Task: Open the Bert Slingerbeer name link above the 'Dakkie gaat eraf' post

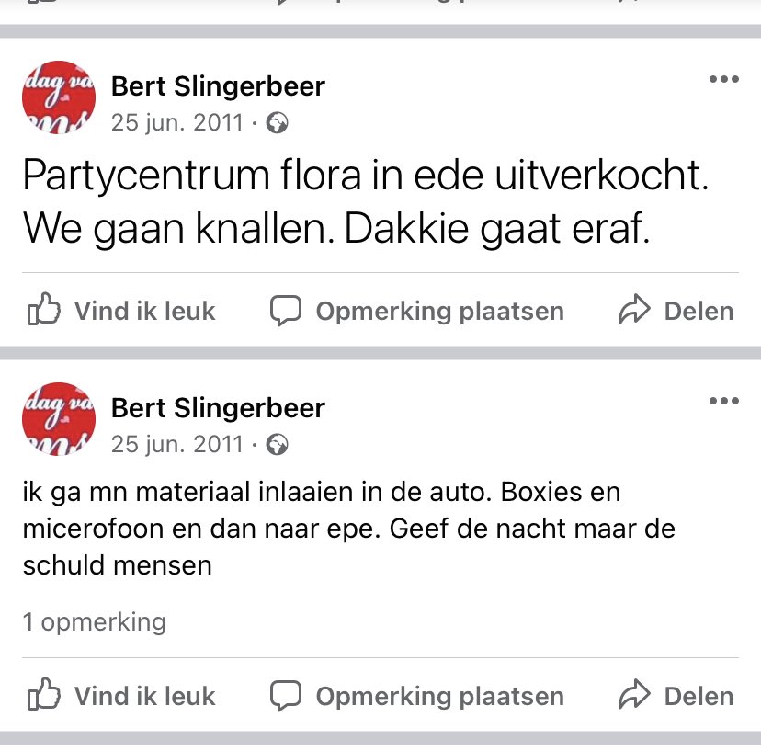Action: coord(218,87)
